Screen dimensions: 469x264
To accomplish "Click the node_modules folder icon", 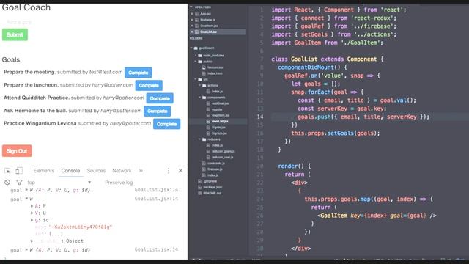I will tap(200, 56).
